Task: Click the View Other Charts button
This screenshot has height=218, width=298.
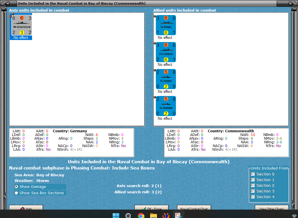Action: point(272,207)
